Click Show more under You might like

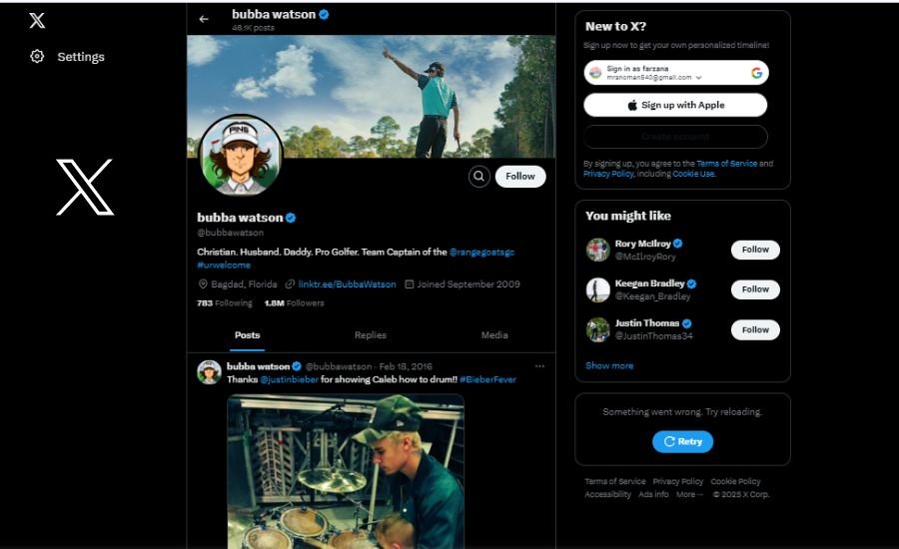609,365
